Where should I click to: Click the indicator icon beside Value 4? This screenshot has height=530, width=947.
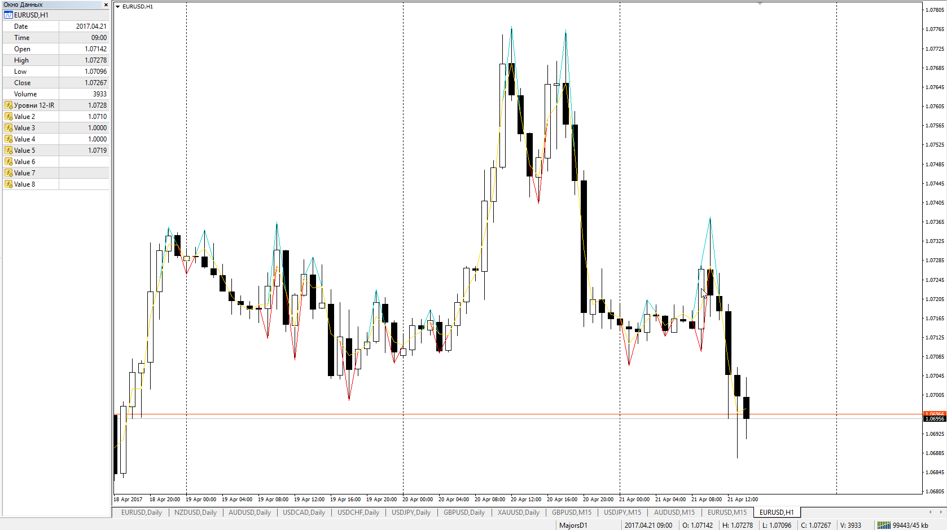tap(8, 139)
